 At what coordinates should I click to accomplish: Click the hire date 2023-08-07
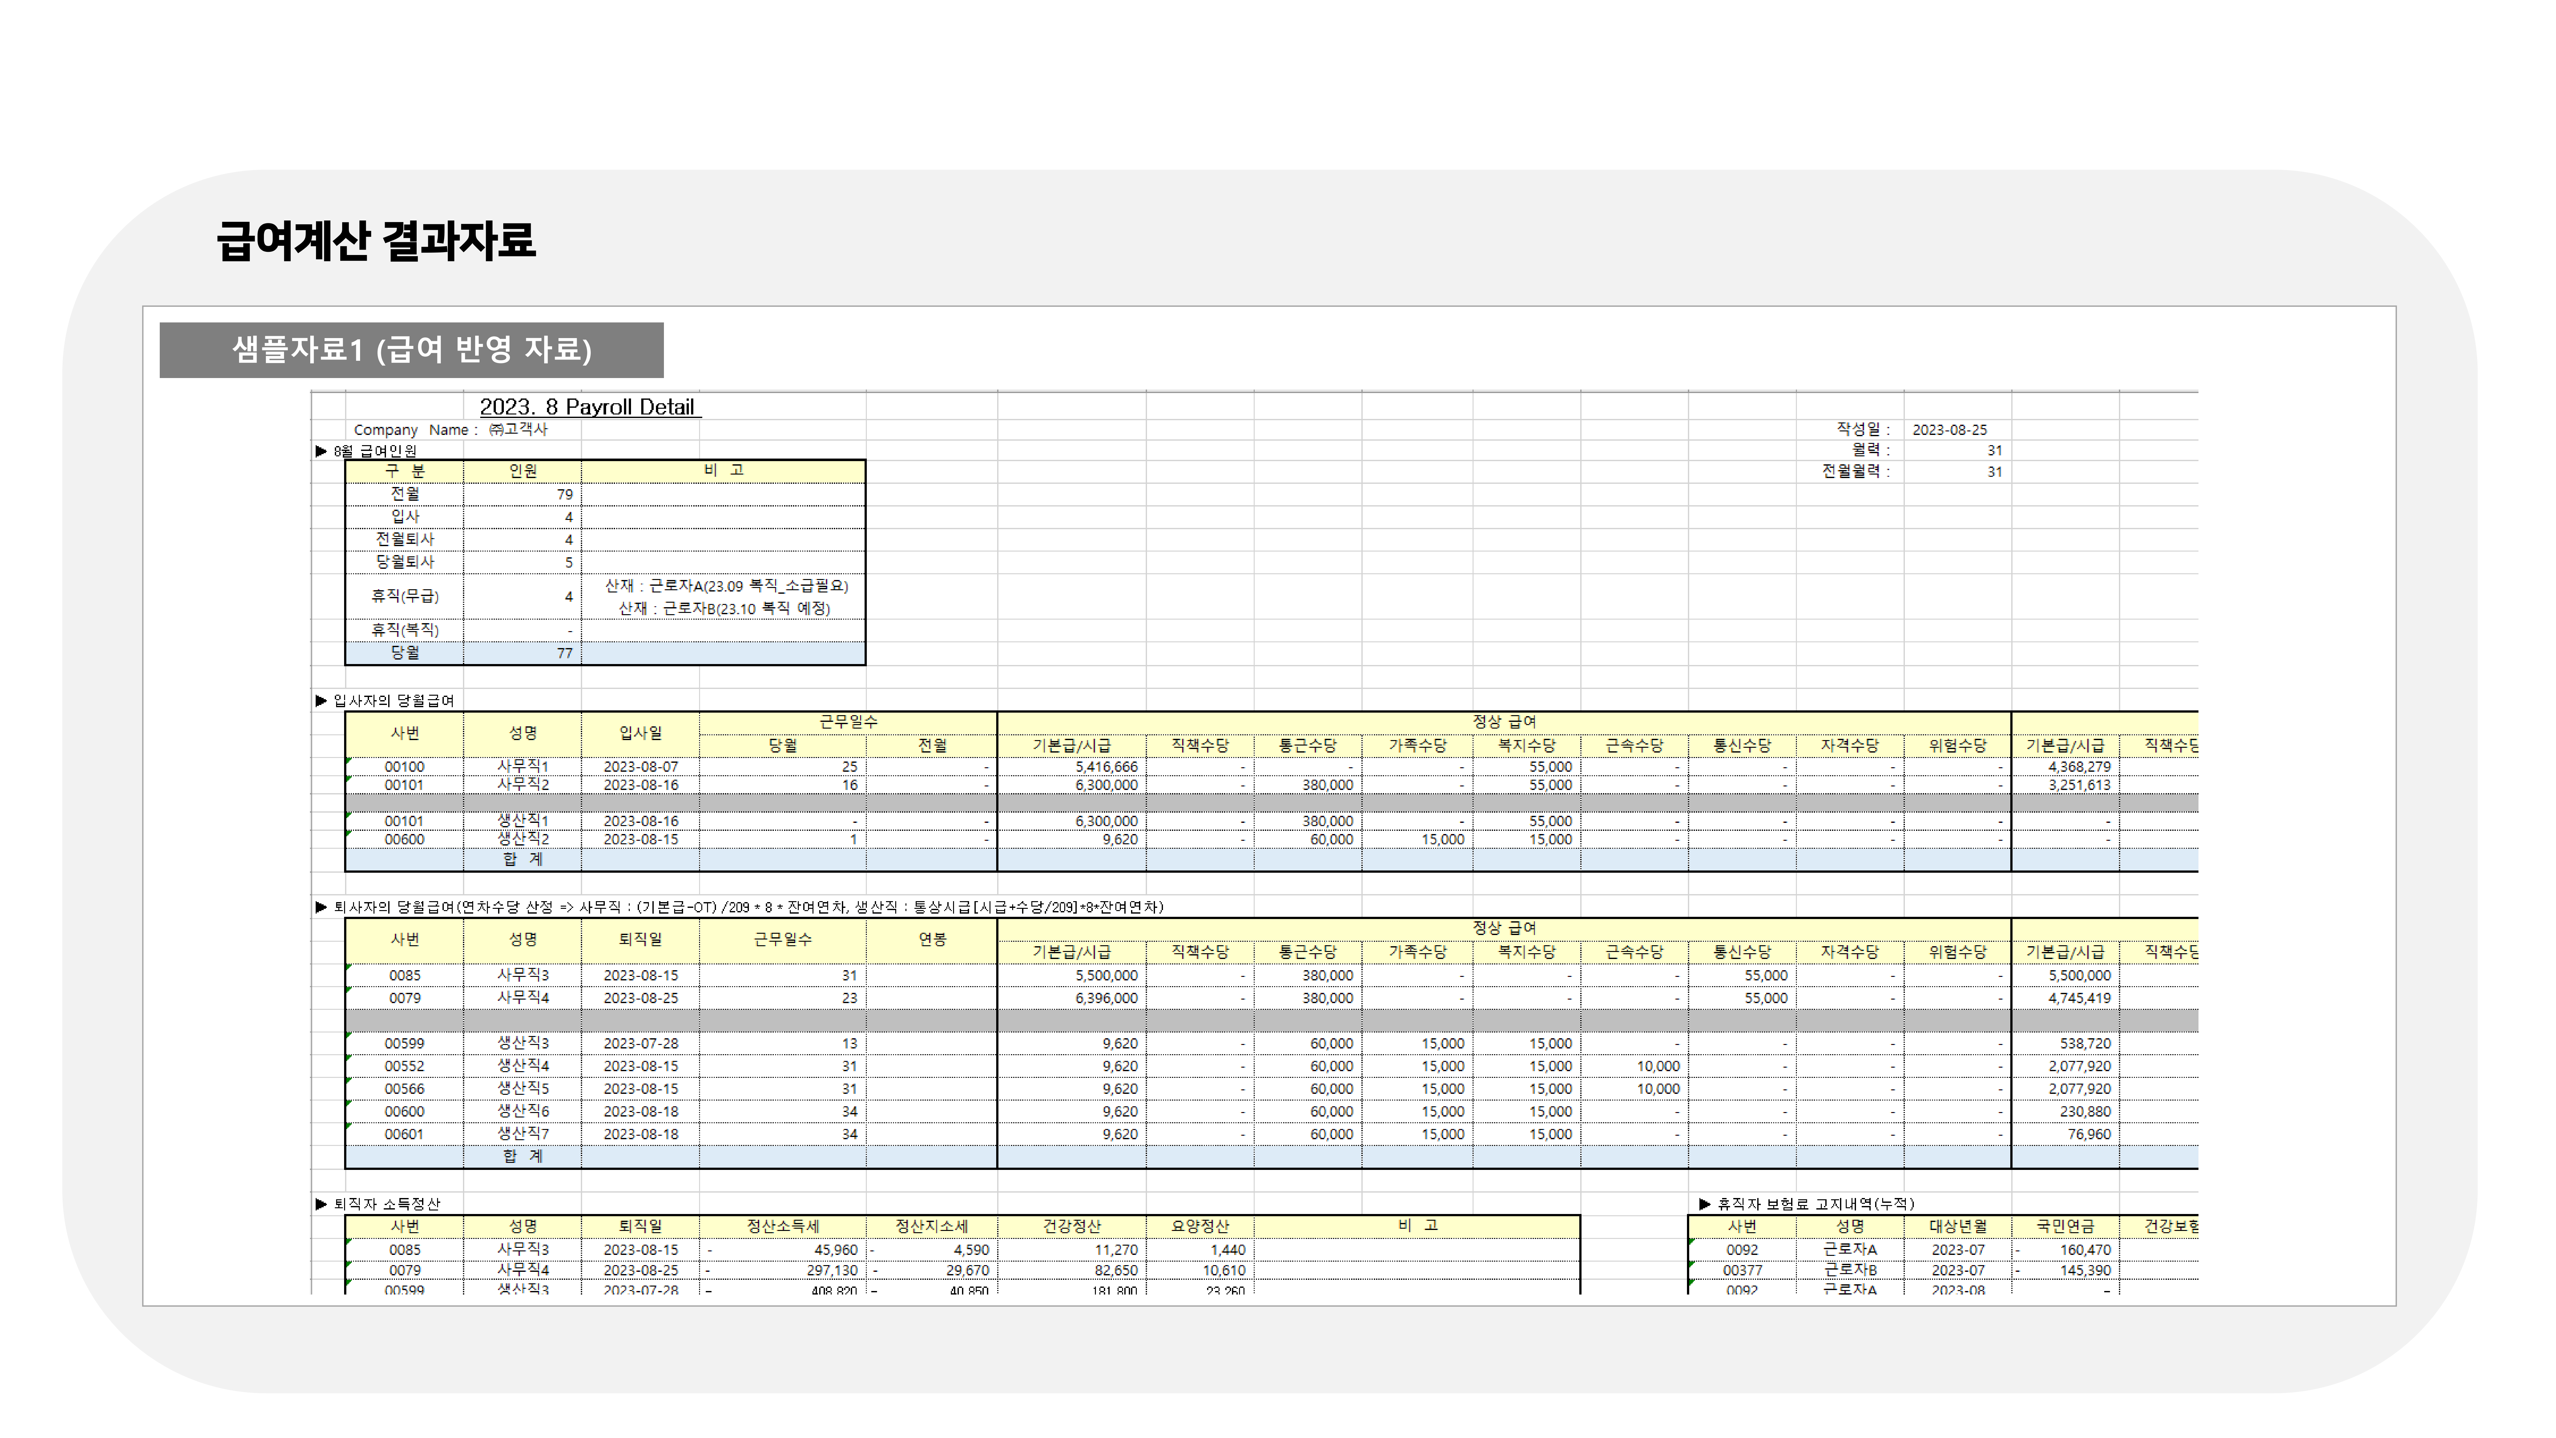(641, 767)
